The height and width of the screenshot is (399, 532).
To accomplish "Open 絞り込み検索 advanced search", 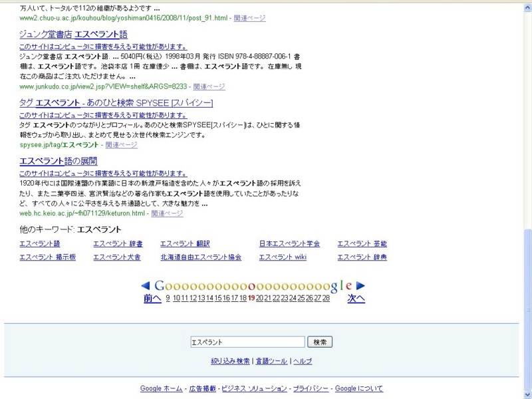I will click(230, 361).
